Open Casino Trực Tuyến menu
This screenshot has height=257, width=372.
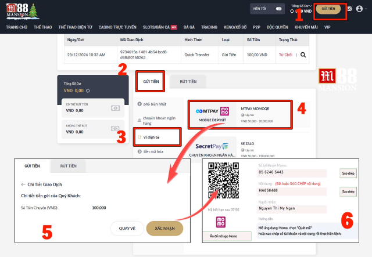tap(117, 27)
